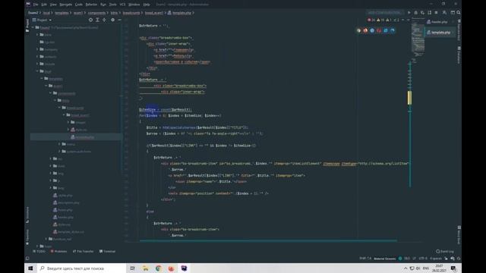Image resolution: width=486 pixels, height=273 pixels.
Task: Click the Stop square icon in toolbar
Action: (x=436, y=13)
